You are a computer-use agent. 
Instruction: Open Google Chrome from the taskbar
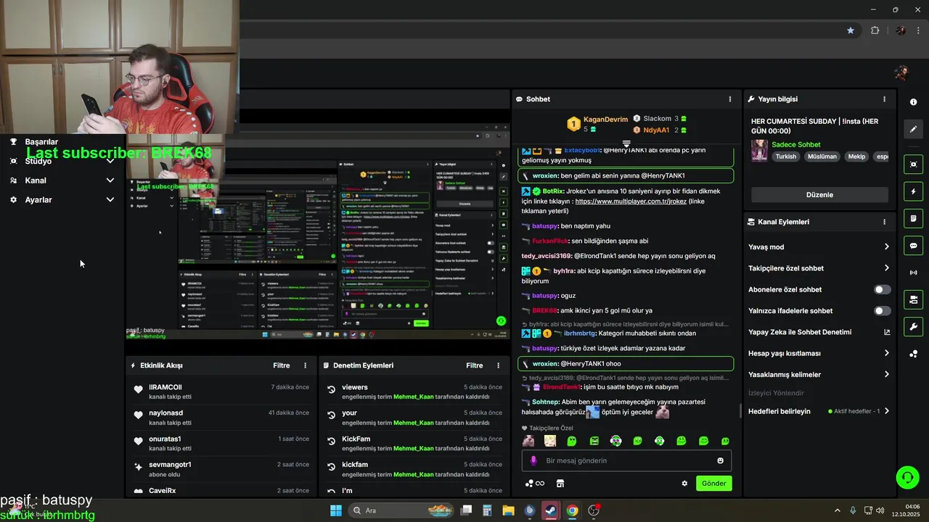tap(572, 510)
